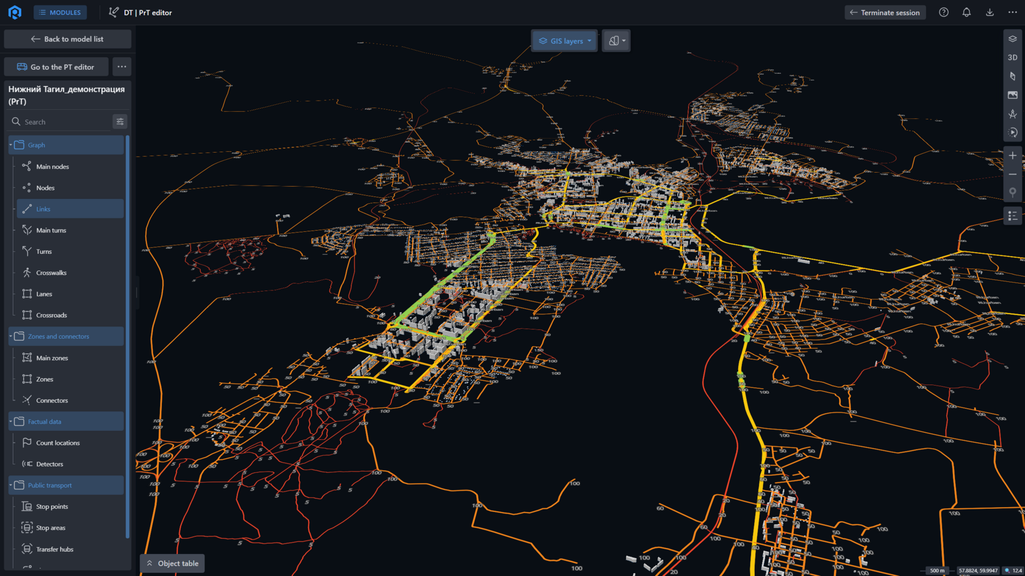1025x576 pixels.
Task: Expand the Object table panel
Action: click(173, 563)
